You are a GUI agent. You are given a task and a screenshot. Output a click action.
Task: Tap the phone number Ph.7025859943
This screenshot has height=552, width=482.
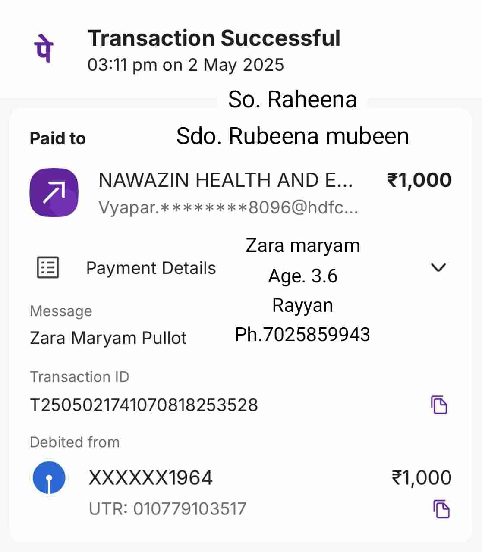tap(302, 335)
